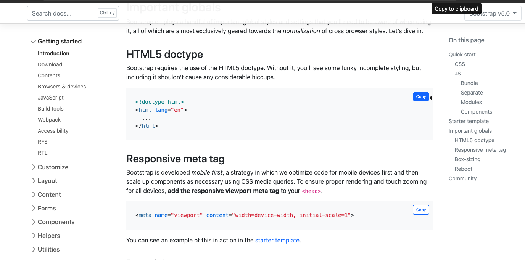This screenshot has width=525, height=260.
Task: Click the <head> inline code text
Action: [311, 191]
